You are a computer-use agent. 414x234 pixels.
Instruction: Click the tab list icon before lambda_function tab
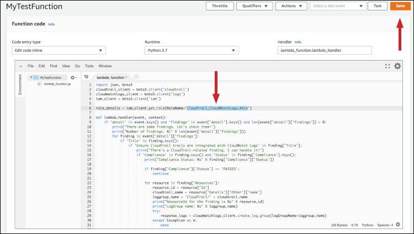(x=87, y=77)
